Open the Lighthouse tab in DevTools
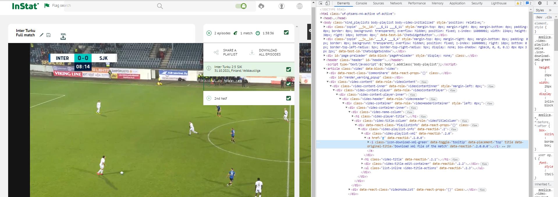Viewport: 558px width, 197px height. 499,3
